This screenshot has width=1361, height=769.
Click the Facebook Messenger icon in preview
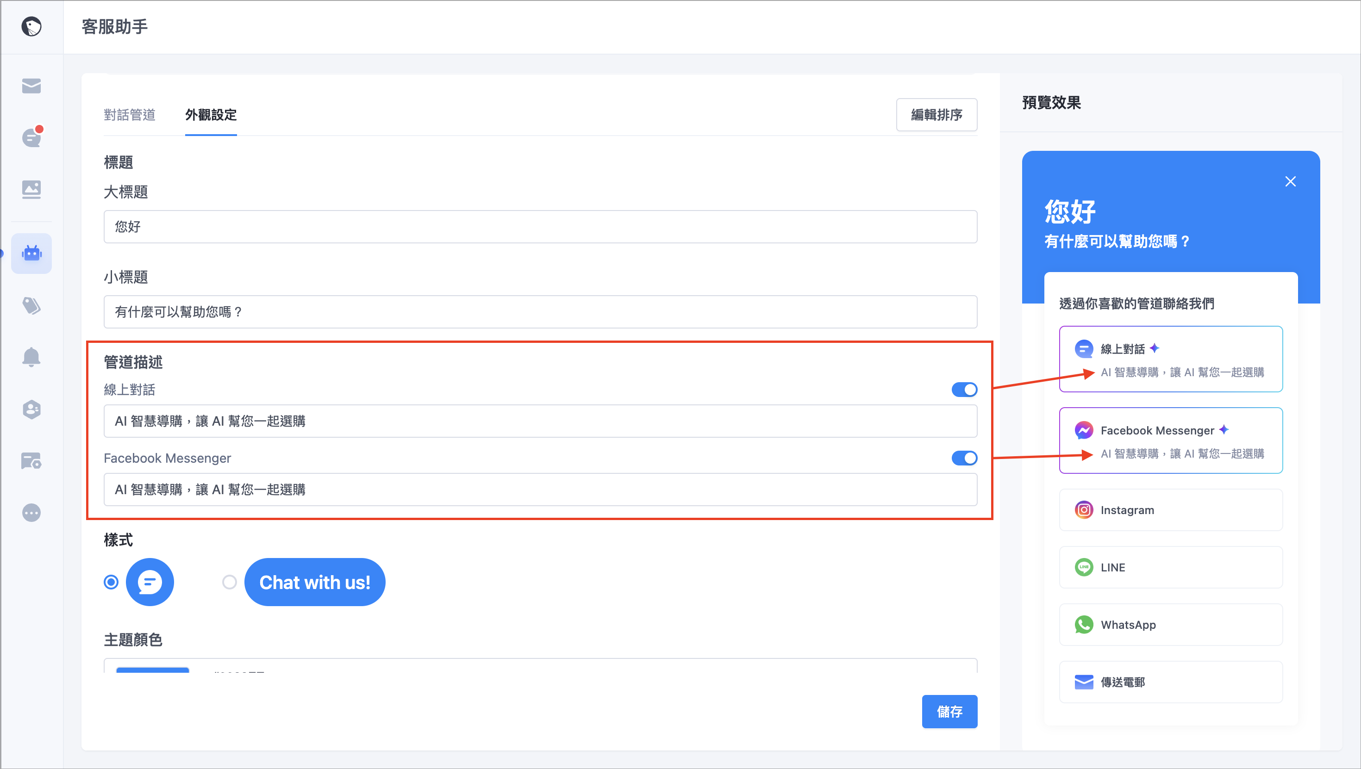click(1084, 430)
